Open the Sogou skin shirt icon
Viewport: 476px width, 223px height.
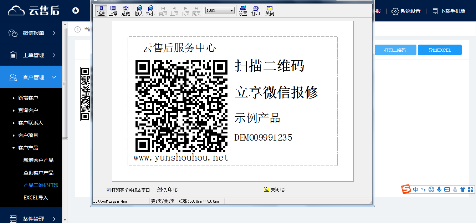(x=463, y=189)
